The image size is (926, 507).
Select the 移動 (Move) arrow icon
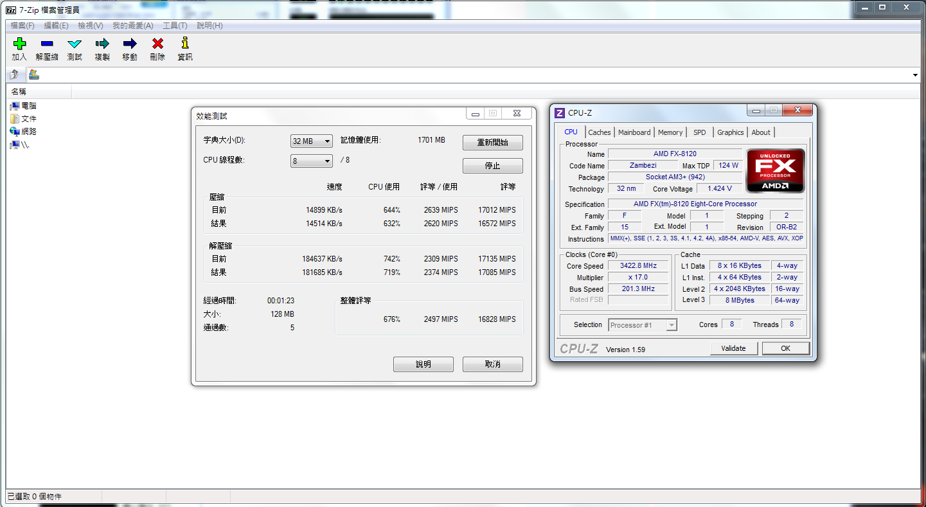coord(130,44)
